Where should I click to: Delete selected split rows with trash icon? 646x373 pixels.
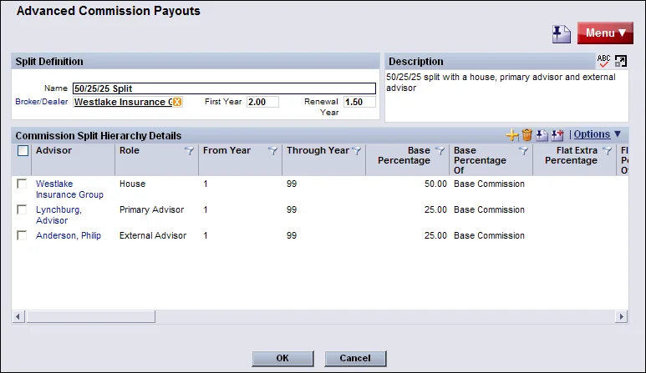[527, 134]
